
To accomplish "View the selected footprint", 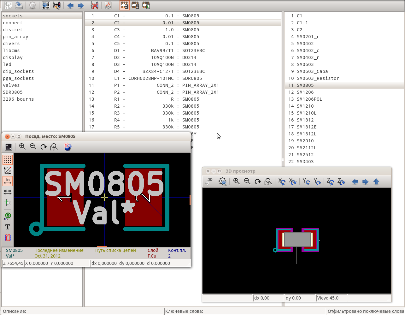I will pos(46,5).
